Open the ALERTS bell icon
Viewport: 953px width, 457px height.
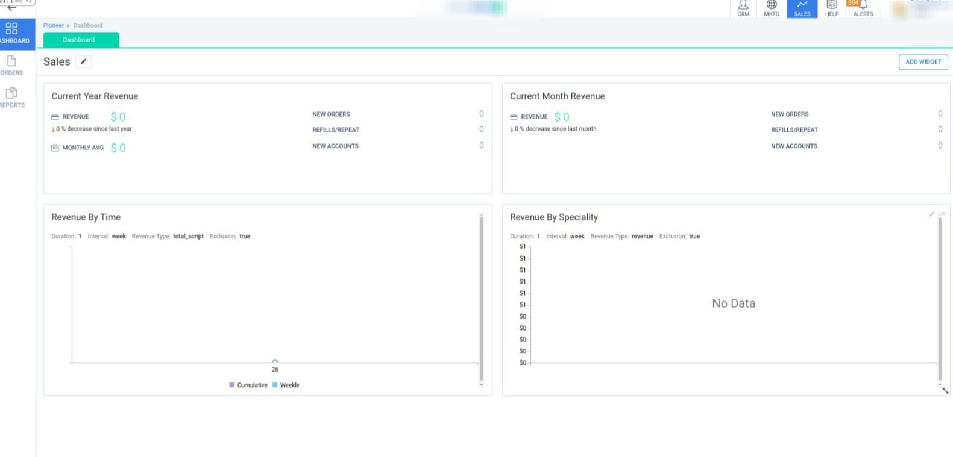(864, 5)
